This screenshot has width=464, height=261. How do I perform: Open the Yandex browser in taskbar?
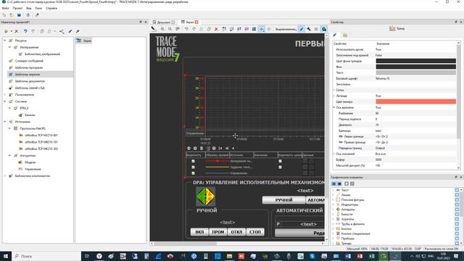[x=99, y=256]
